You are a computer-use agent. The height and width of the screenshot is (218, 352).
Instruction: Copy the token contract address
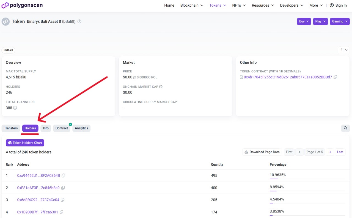(335, 77)
